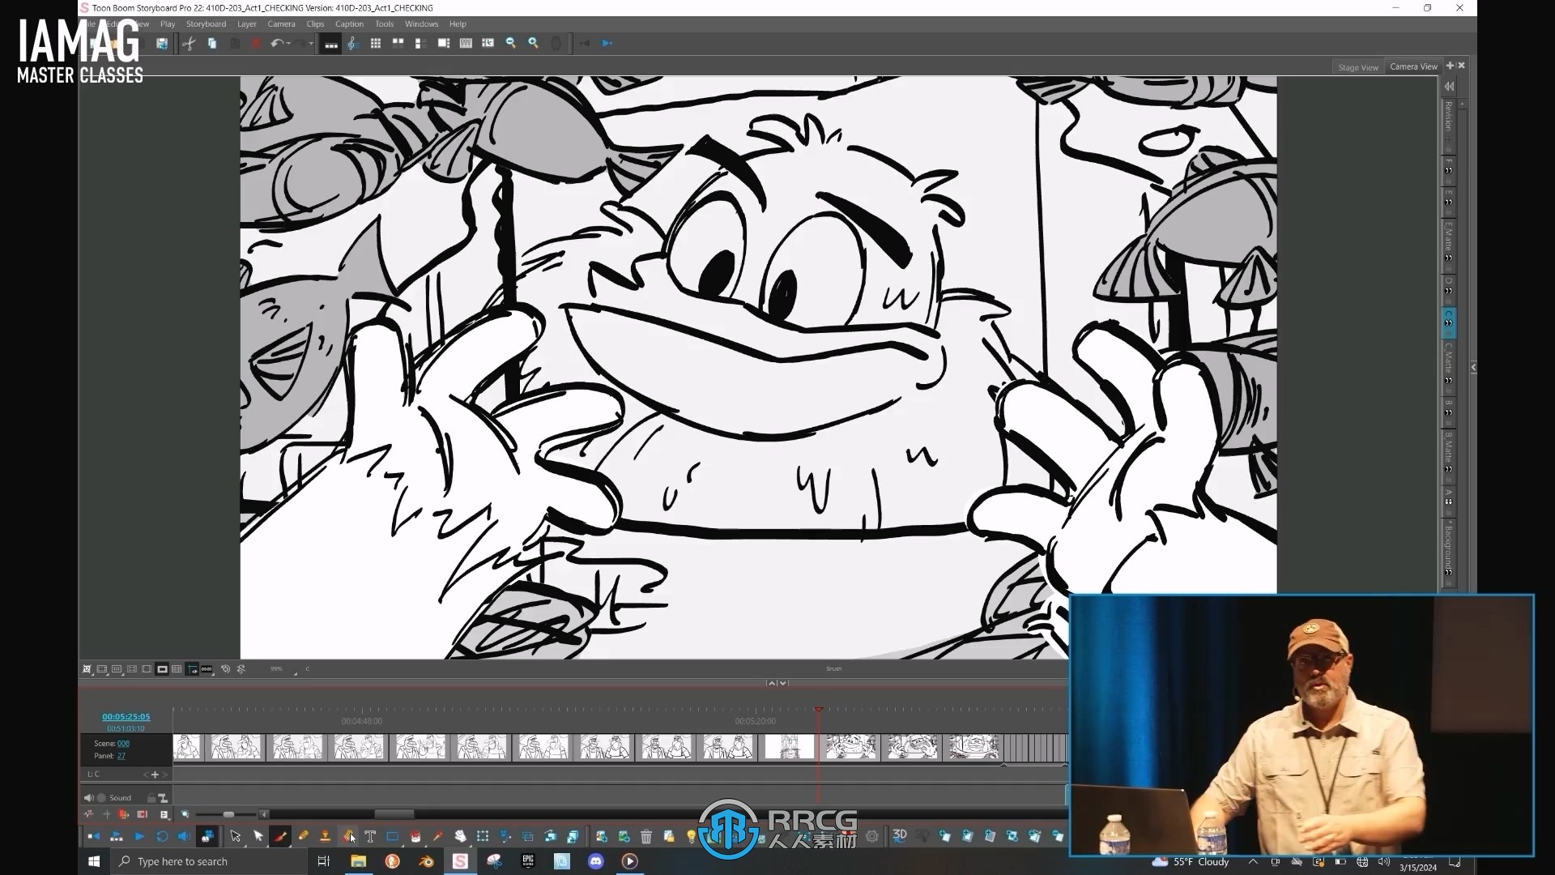The image size is (1555, 875).
Task: Open the Redo history dropdown arrow
Action: 311,44
